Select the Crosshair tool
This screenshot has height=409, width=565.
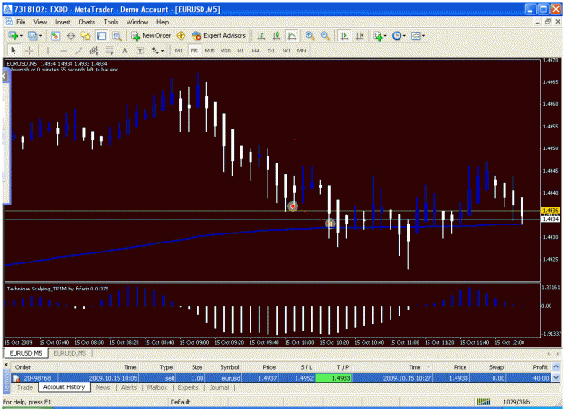[x=30, y=51]
